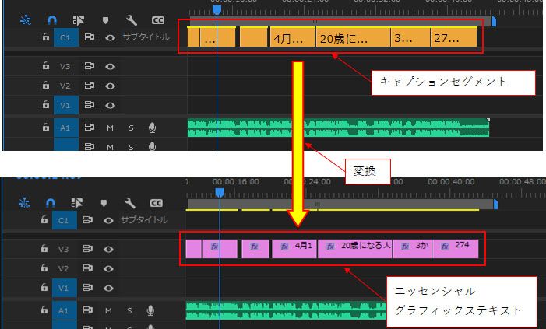Target track A1 in upper timeline
Viewport: 546px width, 329px height.
click(65, 128)
